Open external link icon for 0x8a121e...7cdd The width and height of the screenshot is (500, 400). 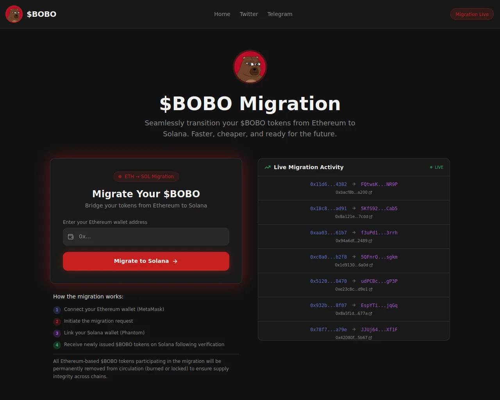pyautogui.click(x=371, y=217)
